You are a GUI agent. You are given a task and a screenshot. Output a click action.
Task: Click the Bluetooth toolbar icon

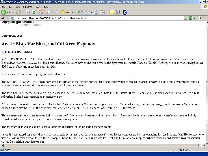(125, 12)
